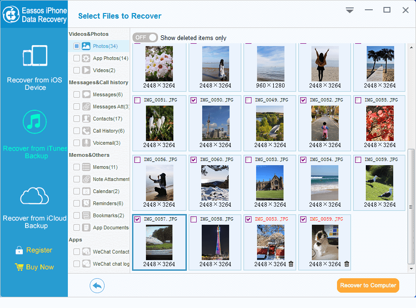The width and height of the screenshot is (416, 308).
Task: Select Recover from iTunes Backup music icon
Action: point(35,122)
